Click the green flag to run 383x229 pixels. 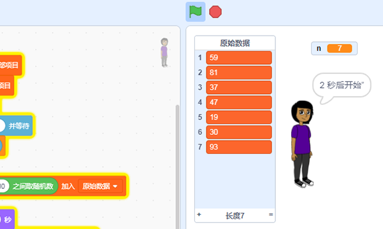tap(196, 11)
